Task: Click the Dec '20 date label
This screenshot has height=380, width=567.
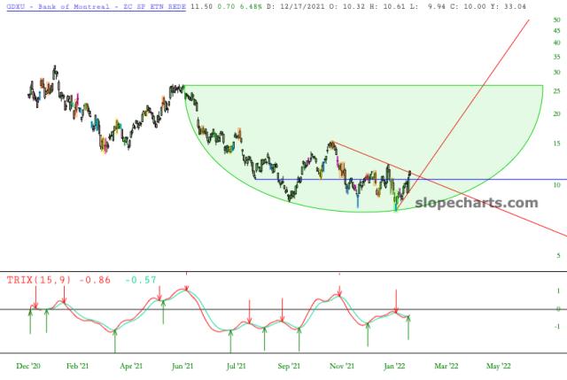Action: coord(28,365)
